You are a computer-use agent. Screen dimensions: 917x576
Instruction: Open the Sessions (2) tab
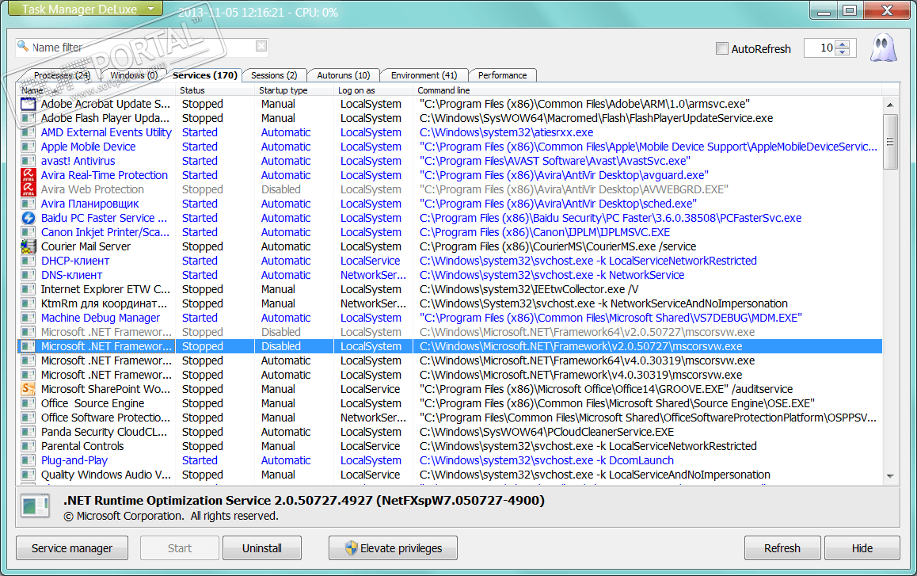click(274, 75)
